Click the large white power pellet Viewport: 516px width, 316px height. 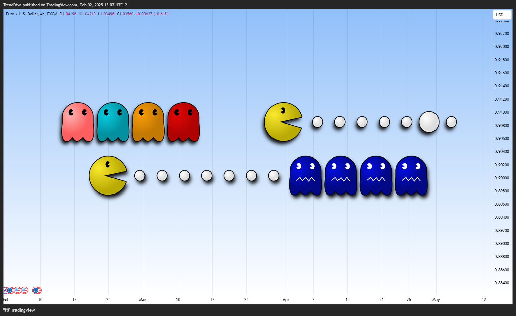(429, 122)
